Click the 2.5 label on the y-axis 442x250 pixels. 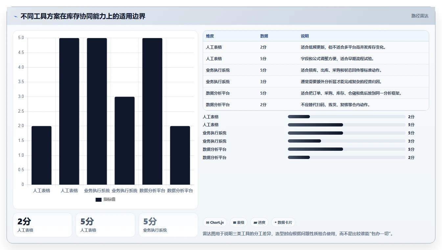tap(21, 111)
